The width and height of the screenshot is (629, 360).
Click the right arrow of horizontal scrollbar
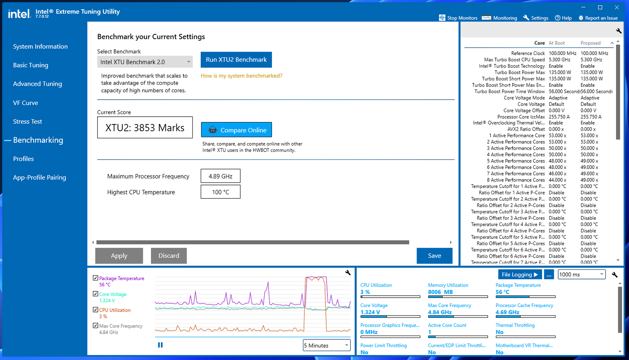point(451,242)
